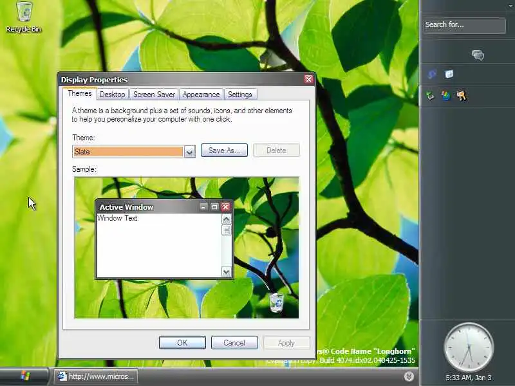
Task: Switch to the Appearance tab
Action: (201, 95)
